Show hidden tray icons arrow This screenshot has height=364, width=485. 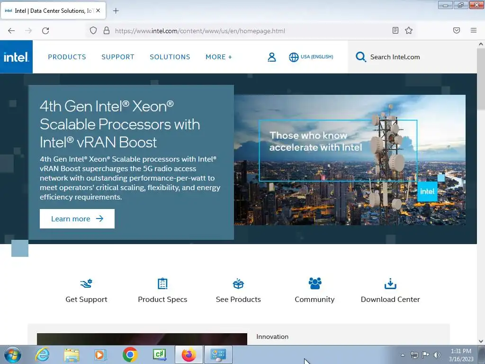(403, 355)
